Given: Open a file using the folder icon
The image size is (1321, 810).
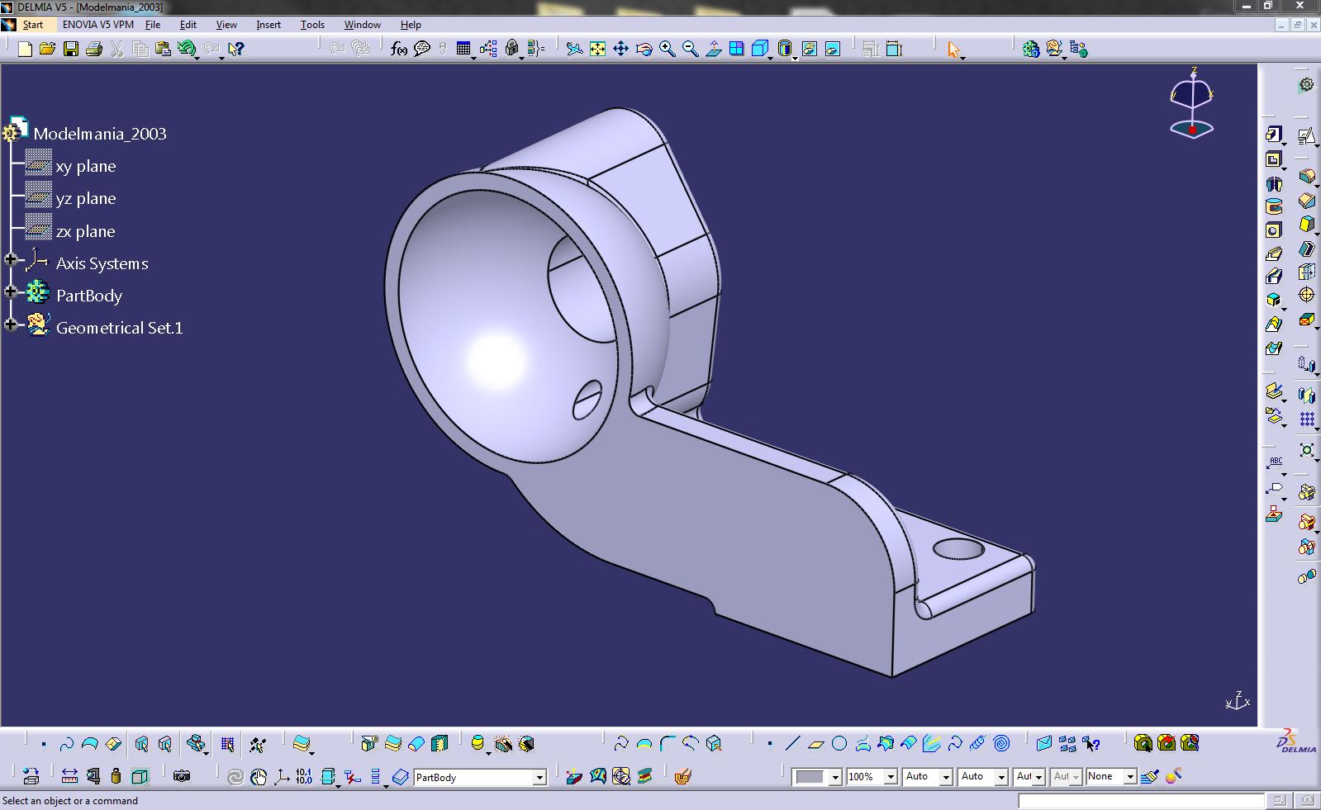Looking at the screenshot, I should click(x=48, y=50).
